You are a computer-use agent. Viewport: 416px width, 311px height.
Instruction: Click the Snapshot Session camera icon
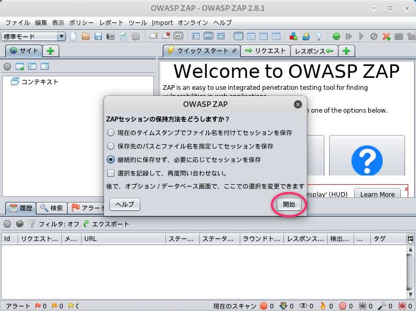(111, 36)
